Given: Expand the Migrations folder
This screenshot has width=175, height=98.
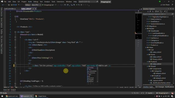Looking at the screenshot, I should (x=146, y=26).
